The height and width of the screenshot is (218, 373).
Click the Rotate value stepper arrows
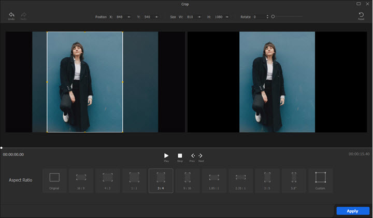click(267, 17)
